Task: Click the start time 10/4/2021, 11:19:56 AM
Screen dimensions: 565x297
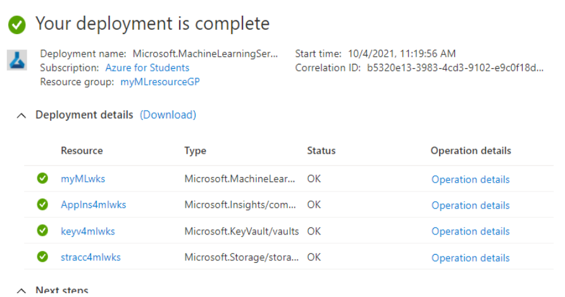Action: click(x=402, y=54)
